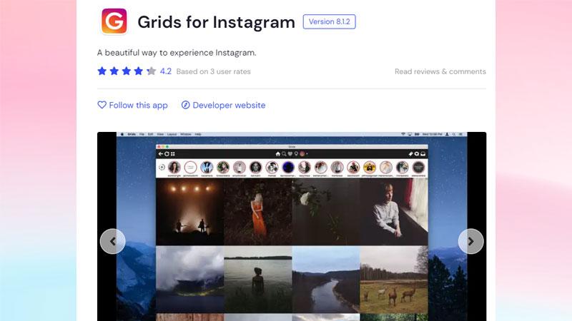
Task: Rate the app with the first star
Action: pos(102,71)
